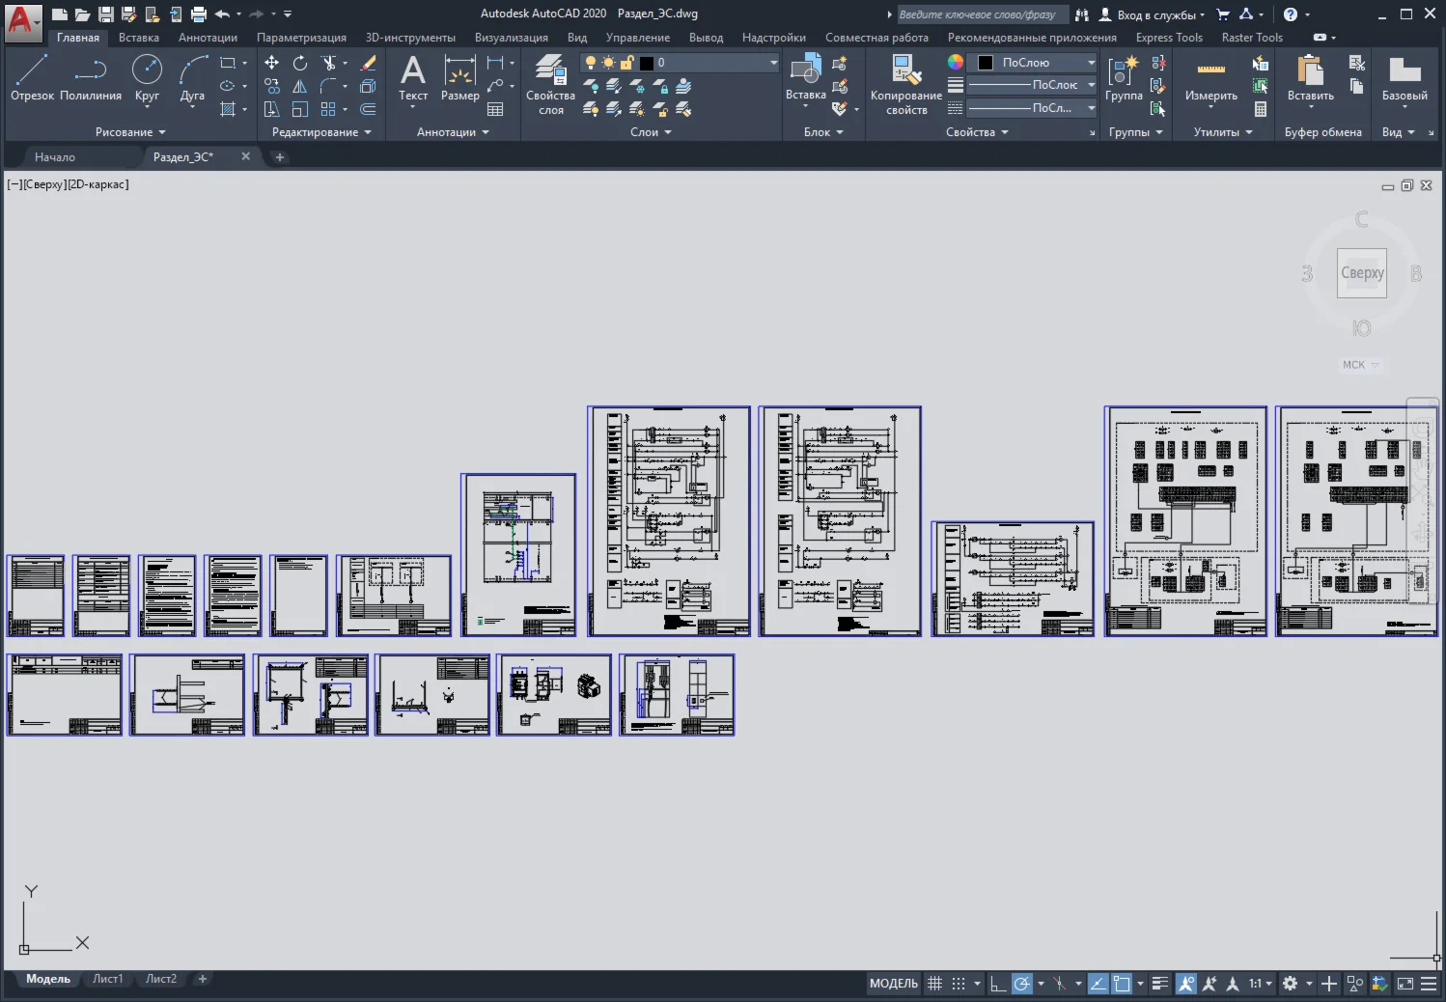Click the Erase tool icon
Viewport: 1446px width, 1002px height.
[x=368, y=63]
